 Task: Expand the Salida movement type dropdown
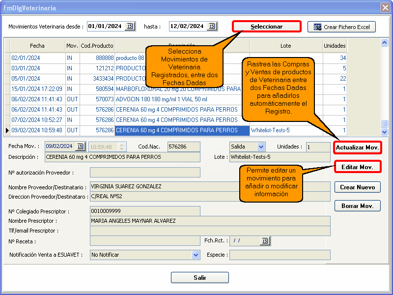click(261, 147)
